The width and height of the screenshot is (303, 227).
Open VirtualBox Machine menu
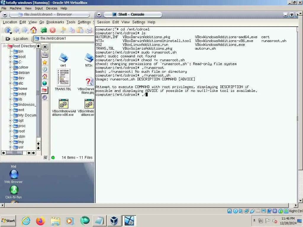click(15, 8)
